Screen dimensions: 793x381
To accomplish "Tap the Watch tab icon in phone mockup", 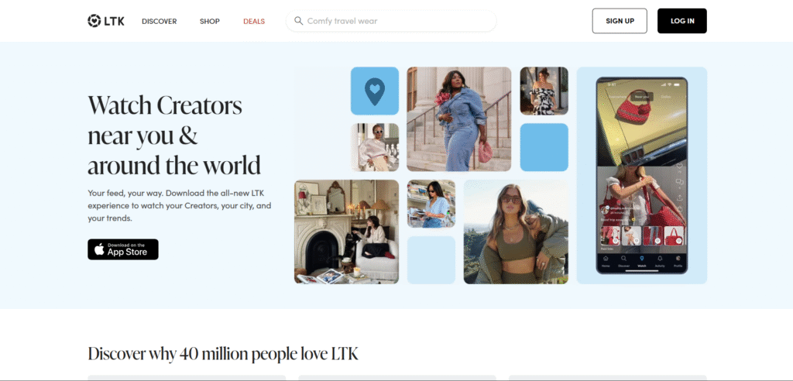I will 642,259.
